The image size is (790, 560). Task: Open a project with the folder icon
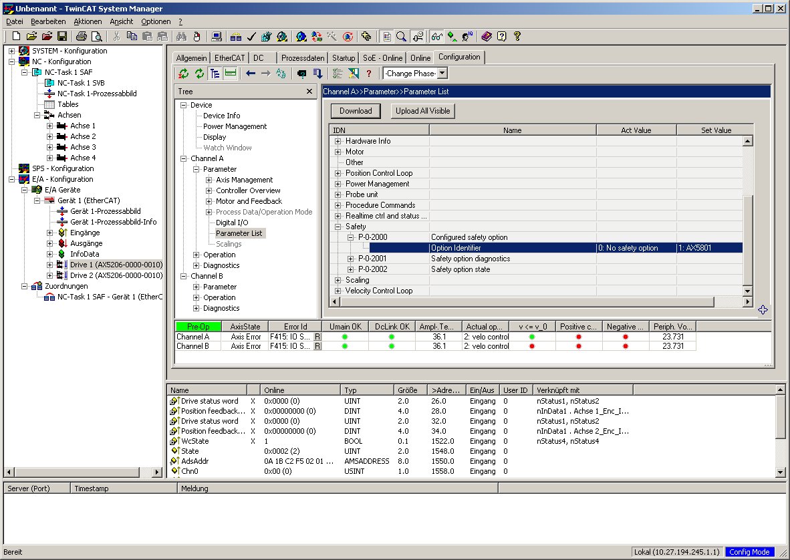pyautogui.click(x=31, y=36)
